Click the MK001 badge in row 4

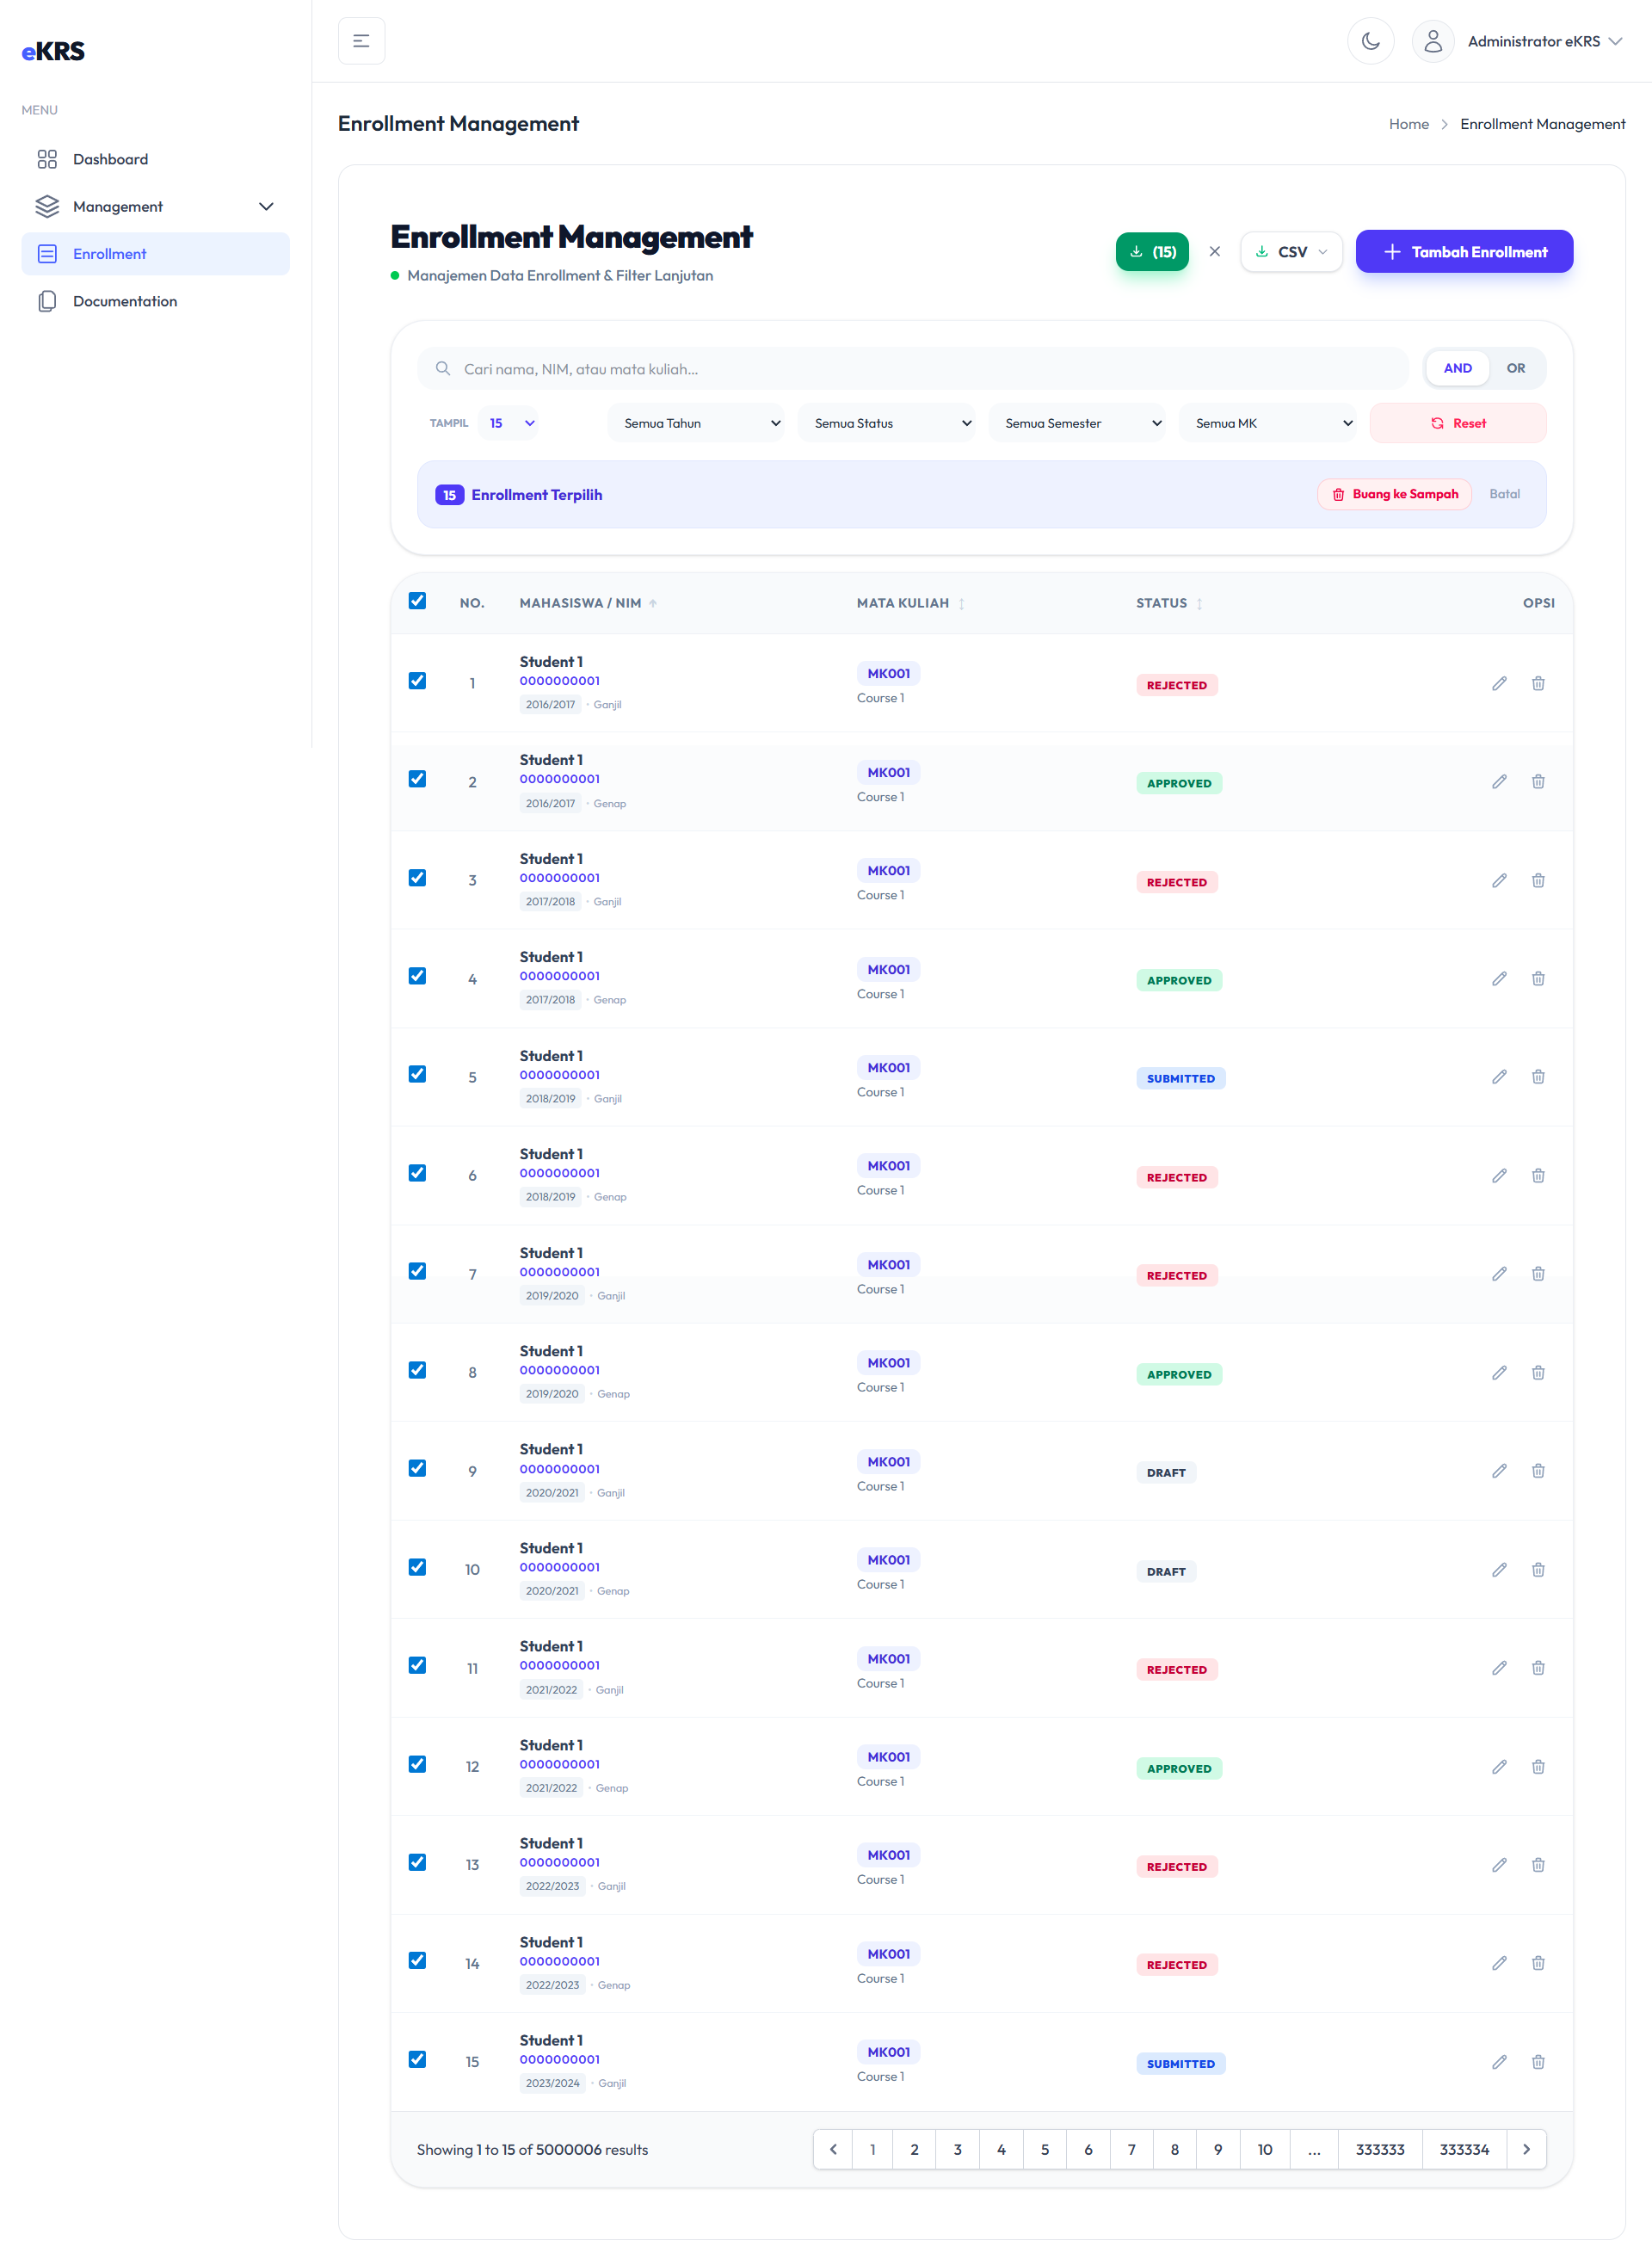coord(888,969)
